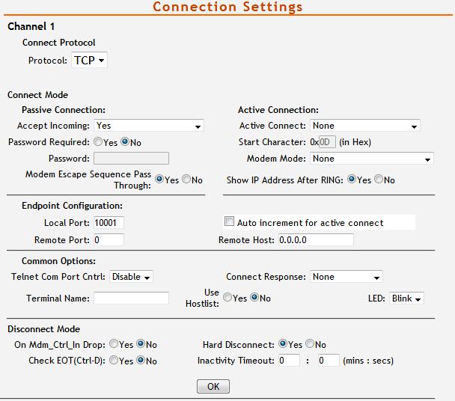The width and height of the screenshot is (455, 401).
Task: Click the Connection Settings page title
Action: [227, 7]
